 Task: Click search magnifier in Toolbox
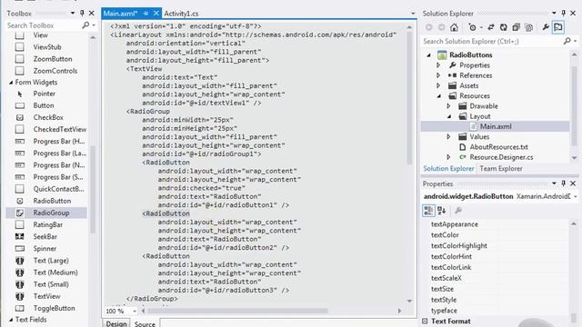tap(85, 25)
